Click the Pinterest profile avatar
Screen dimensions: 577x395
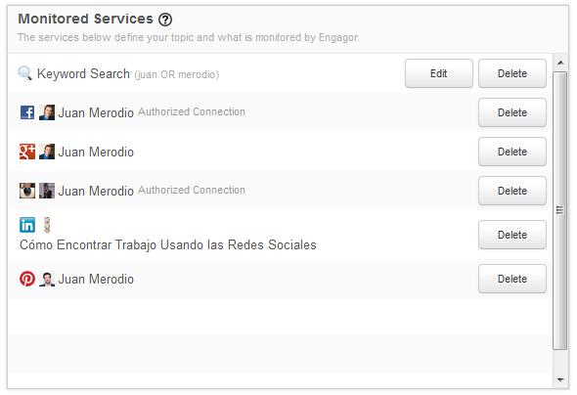click(x=47, y=279)
